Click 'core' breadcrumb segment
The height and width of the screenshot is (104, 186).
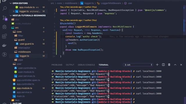[59, 3]
